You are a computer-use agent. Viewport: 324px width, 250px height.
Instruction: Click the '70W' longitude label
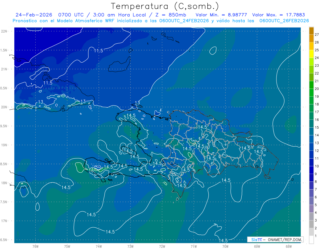click(x=225, y=246)
